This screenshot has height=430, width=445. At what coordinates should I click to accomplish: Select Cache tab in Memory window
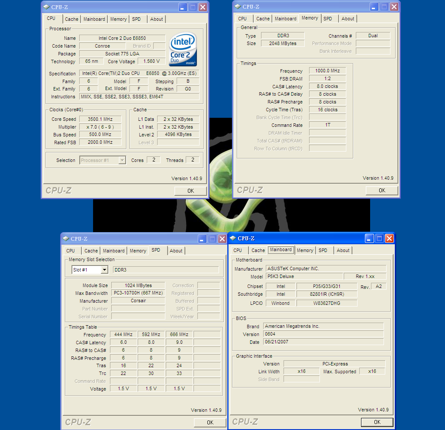[x=263, y=19]
